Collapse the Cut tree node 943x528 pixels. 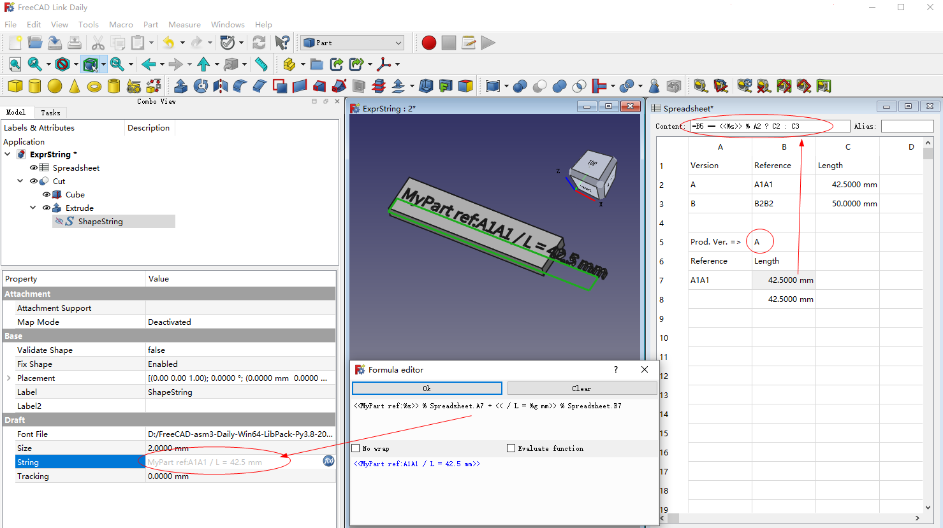point(20,182)
